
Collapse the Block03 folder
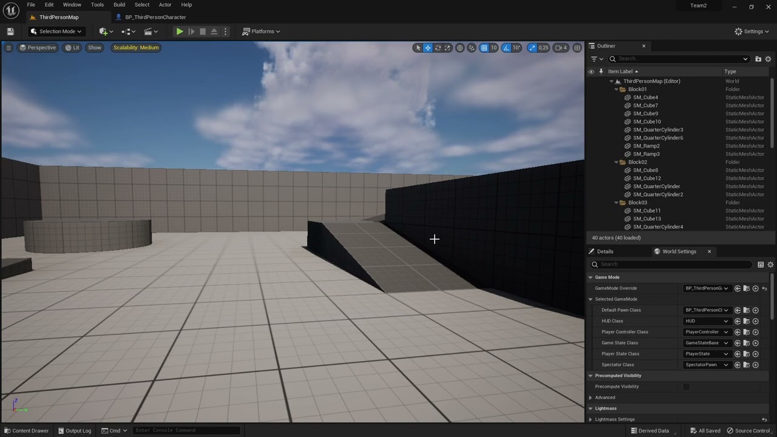click(x=616, y=203)
